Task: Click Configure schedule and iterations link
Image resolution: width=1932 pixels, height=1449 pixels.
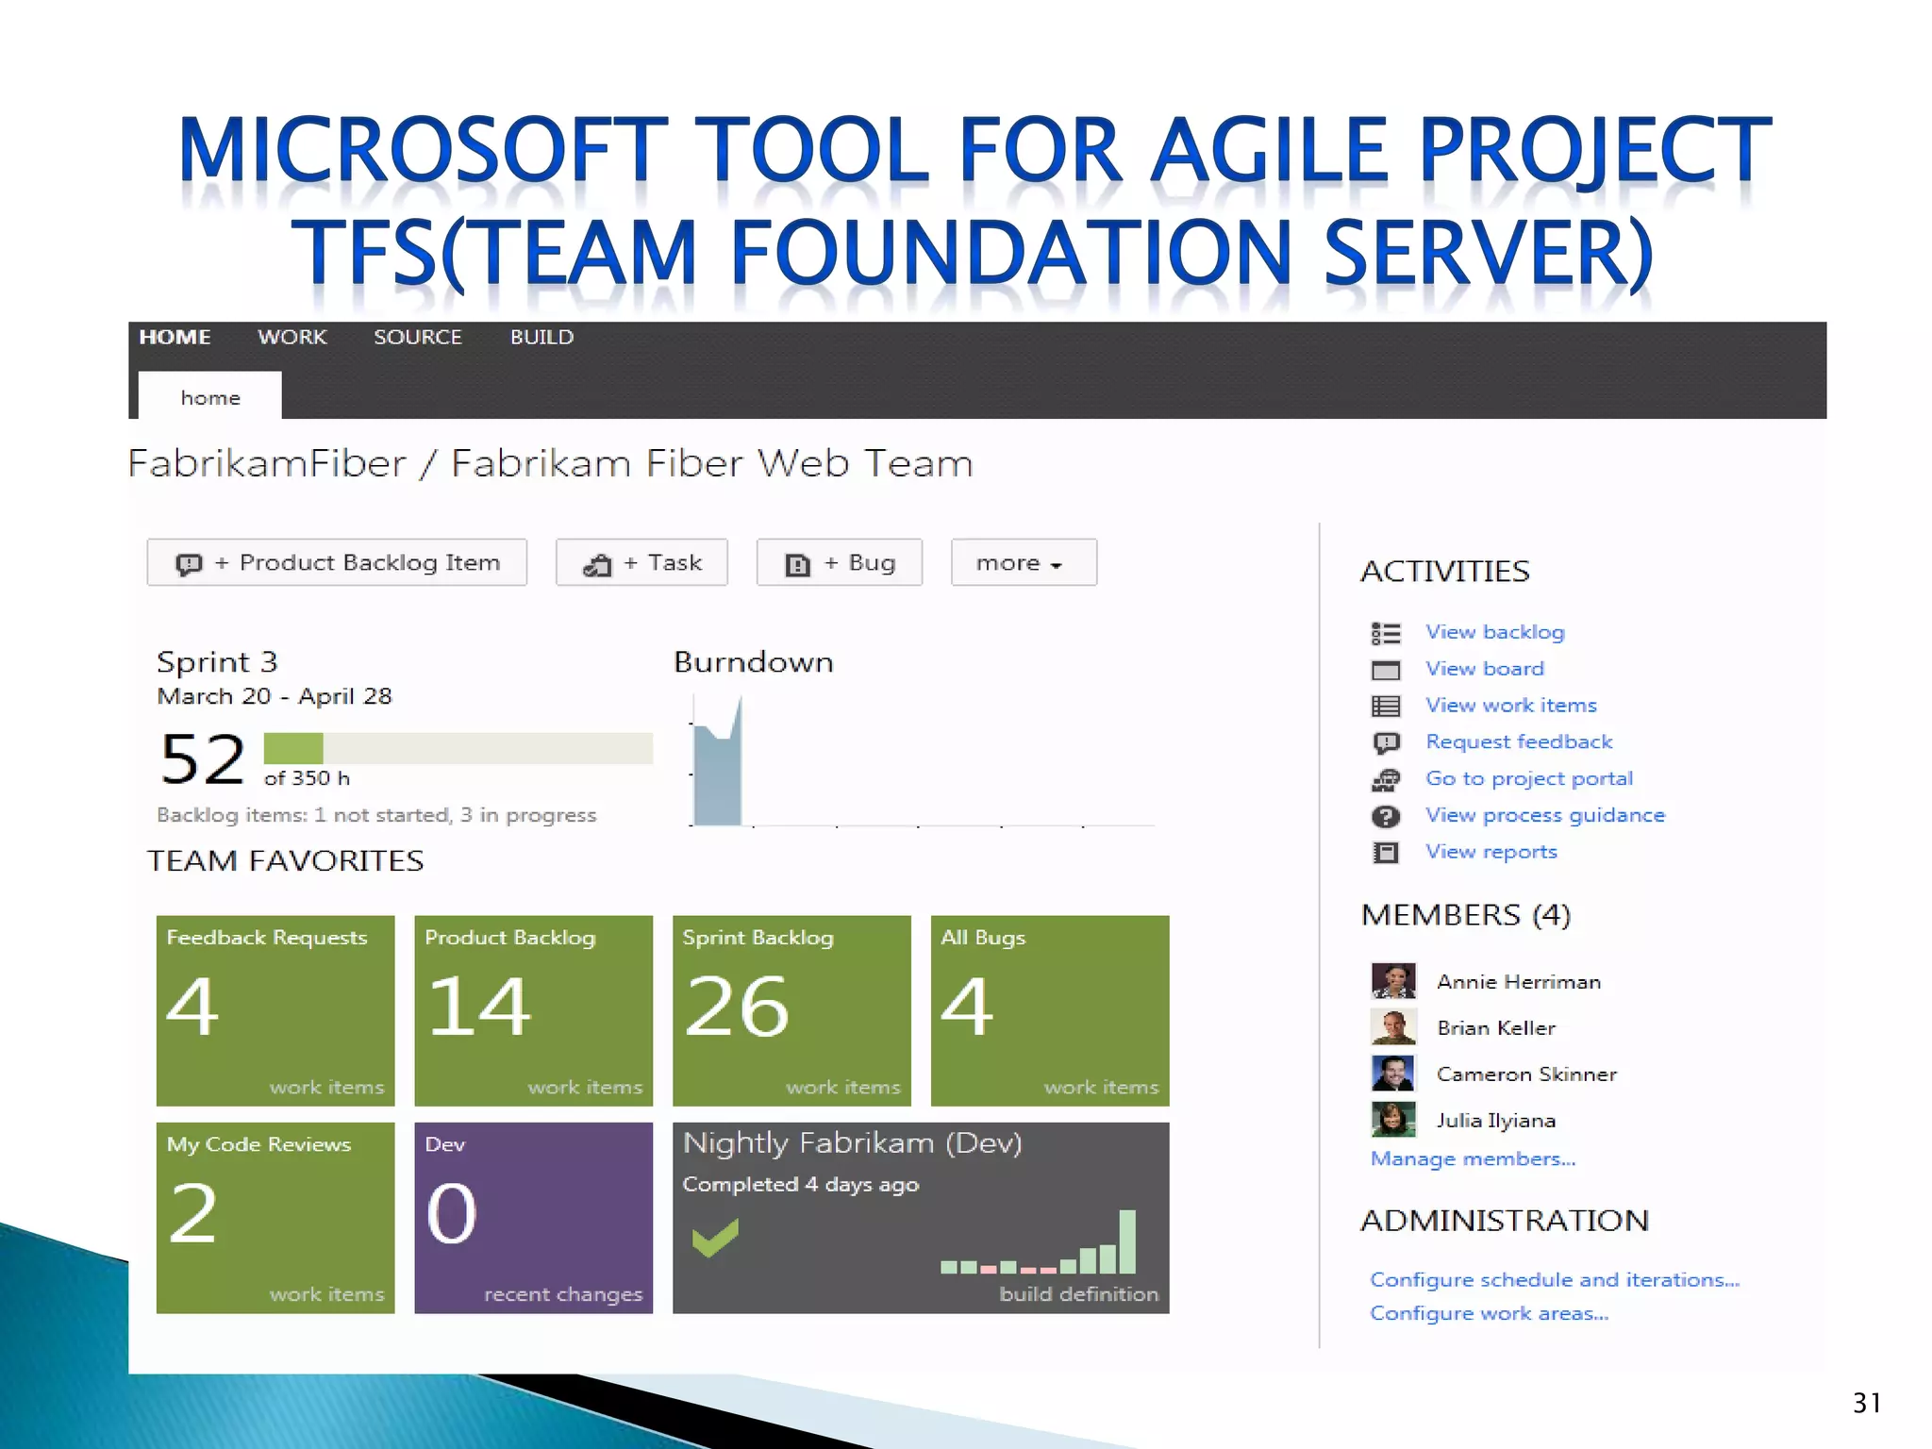Action: coord(1554,1280)
